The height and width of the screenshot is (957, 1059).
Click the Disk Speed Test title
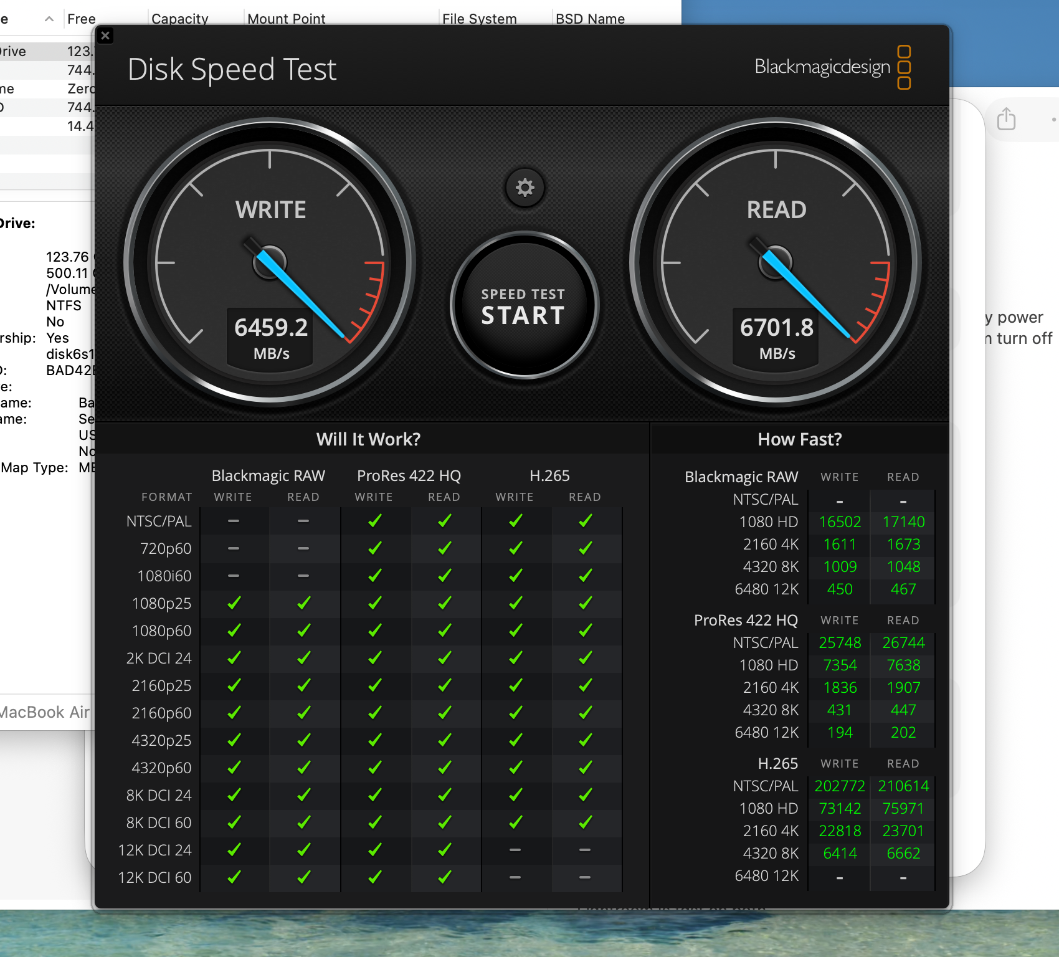(232, 69)
